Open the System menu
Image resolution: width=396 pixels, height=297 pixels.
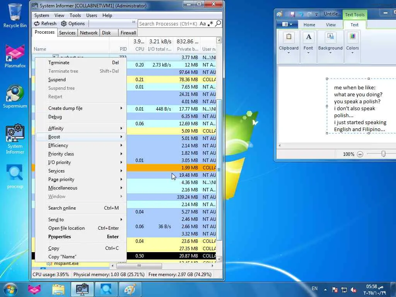coord(42,15)
